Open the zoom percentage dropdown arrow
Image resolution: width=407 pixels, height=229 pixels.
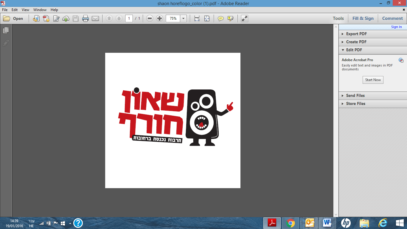pos(183,18)
